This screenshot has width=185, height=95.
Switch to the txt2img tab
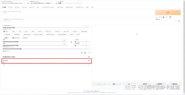click(4, 7)
